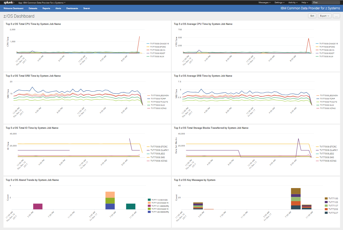Click the purple spike peak in Storage Blocks Transferred chart
The height and width of the screenshot is (230, 343).
298,139
